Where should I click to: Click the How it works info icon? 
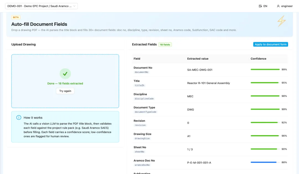19,117
